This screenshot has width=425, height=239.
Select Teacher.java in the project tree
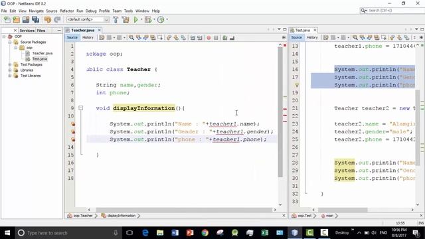42,53
